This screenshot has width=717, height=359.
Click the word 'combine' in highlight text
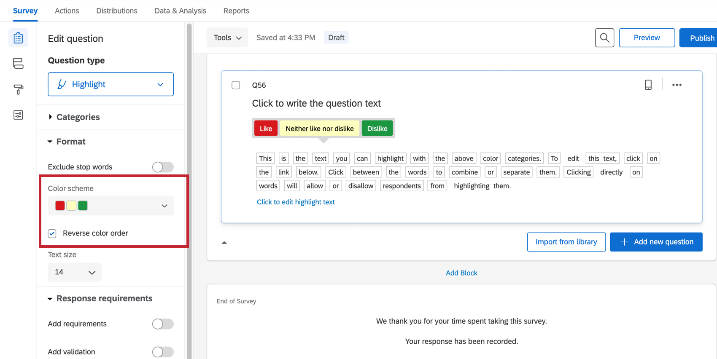click(465, 172)
